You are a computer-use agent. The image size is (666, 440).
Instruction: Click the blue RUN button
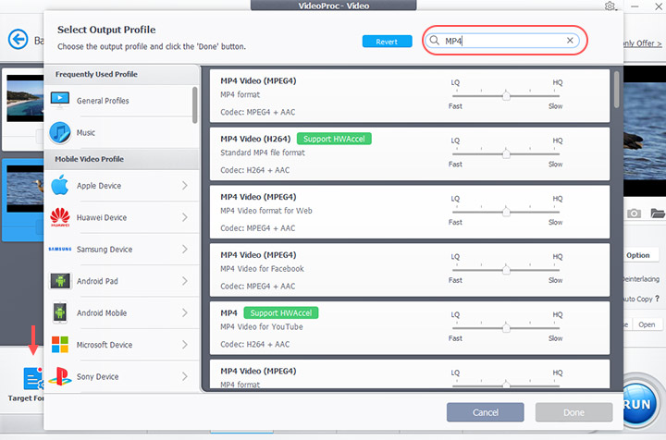(x=639, y=403)
